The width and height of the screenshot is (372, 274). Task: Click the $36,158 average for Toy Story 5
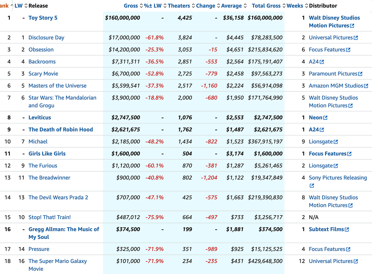pyautogui.click(x=233, y=18)
